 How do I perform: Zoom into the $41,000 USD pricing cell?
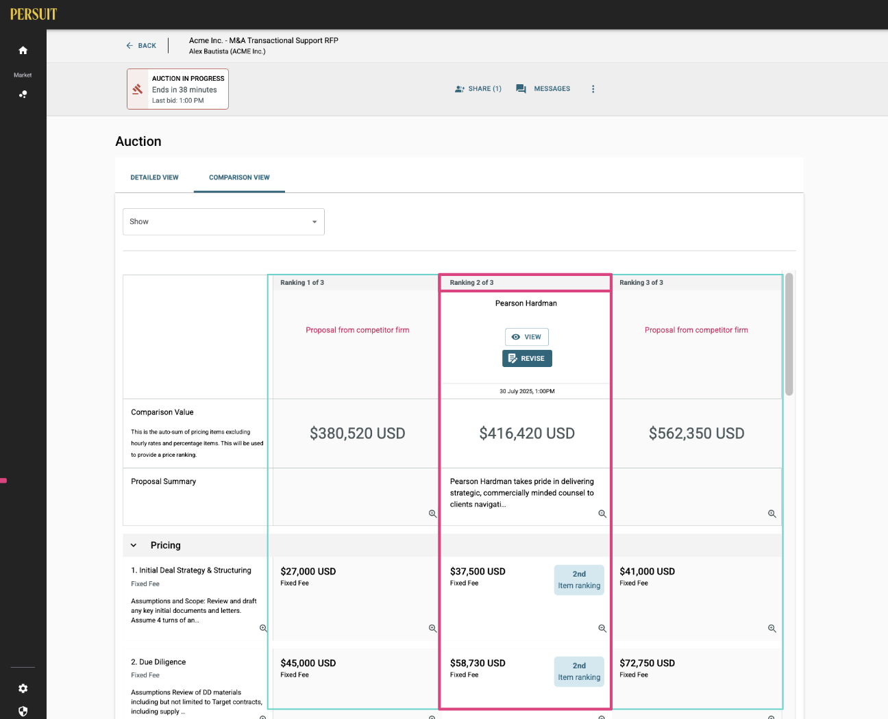tap(772, 628)
